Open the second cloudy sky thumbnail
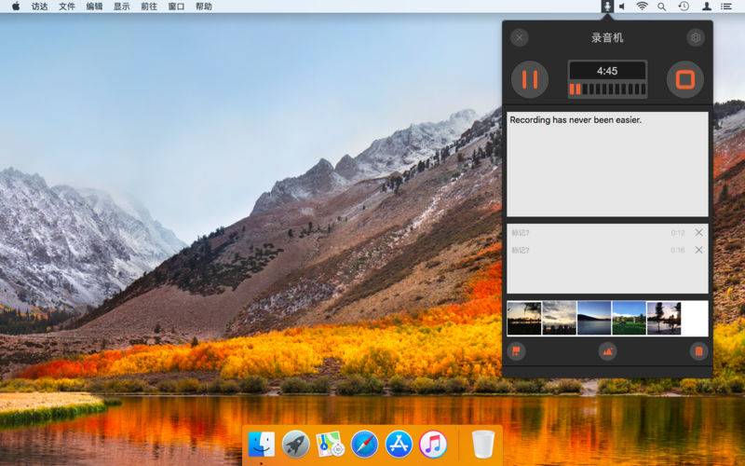 click(560, 318)
